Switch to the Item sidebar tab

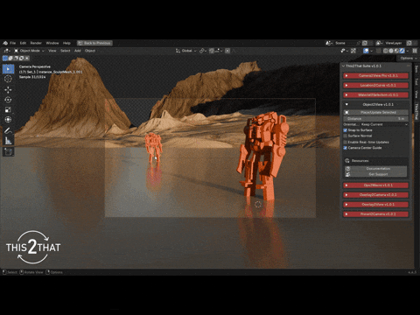click(416, 69)
